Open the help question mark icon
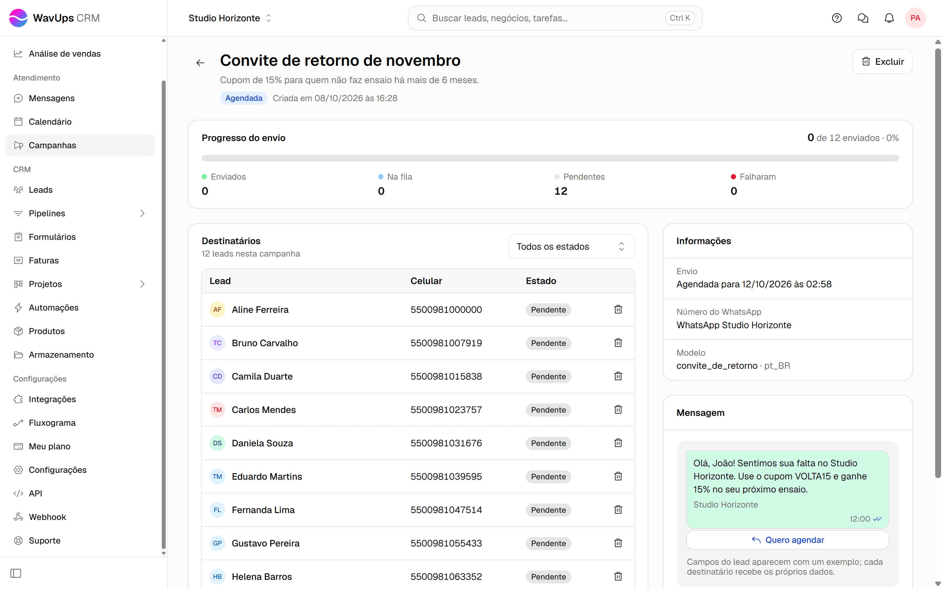 (837, 18)
